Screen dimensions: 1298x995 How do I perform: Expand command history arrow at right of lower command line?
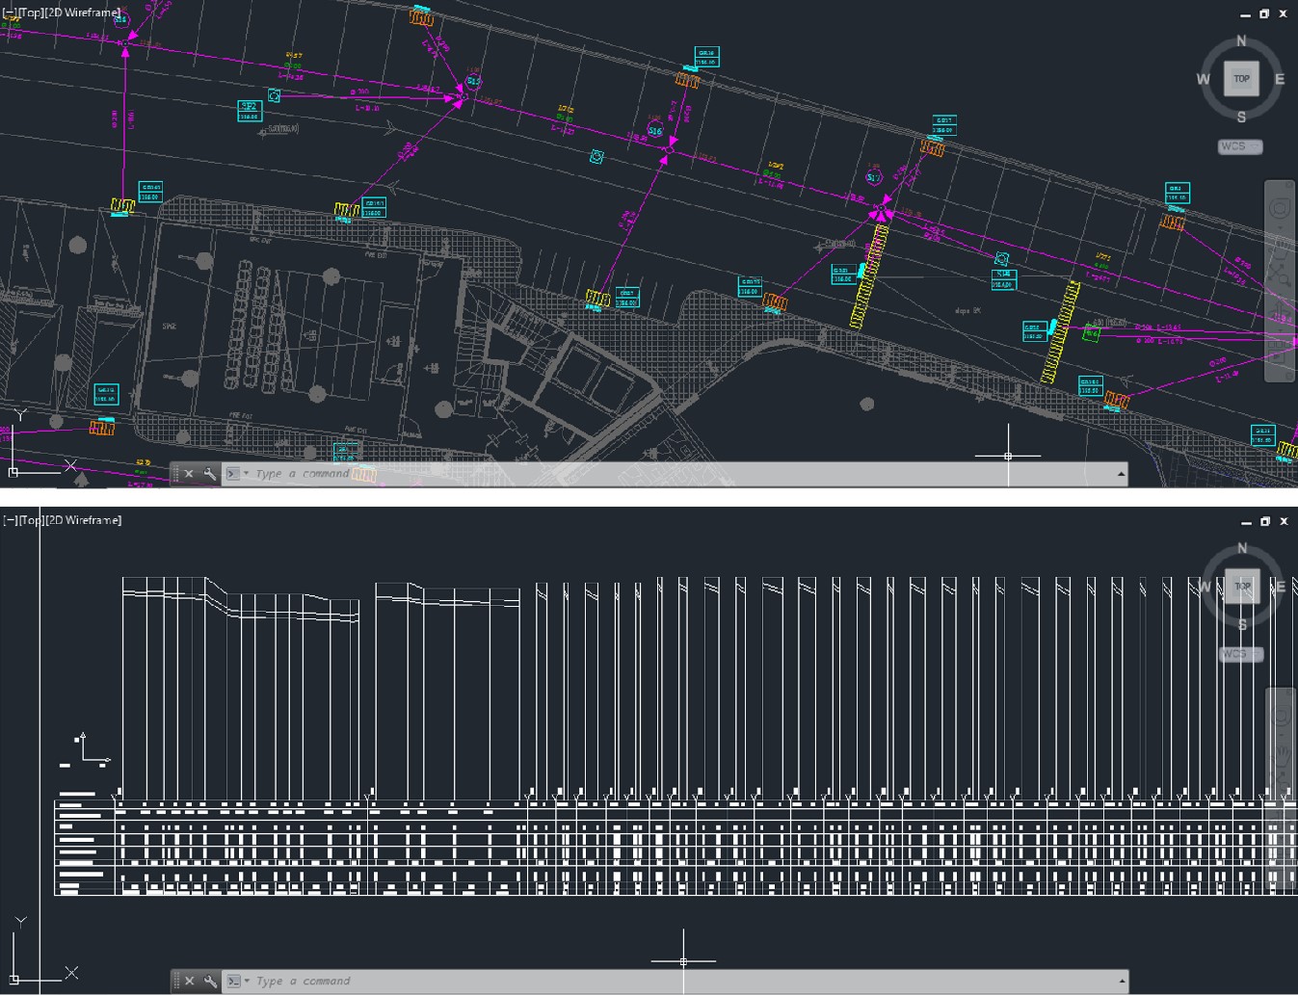1121,982
